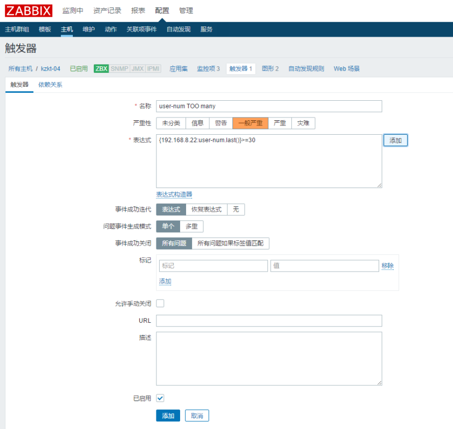The image size is (453, 429).
Task: Click the 值 tag value field
Action: (325, 266)
